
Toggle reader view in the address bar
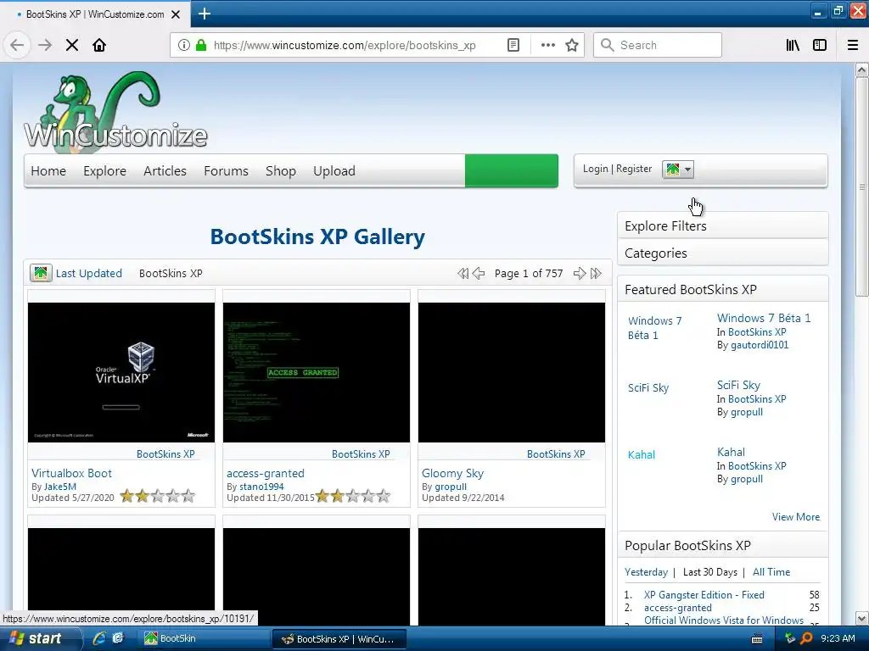[513, 45]
